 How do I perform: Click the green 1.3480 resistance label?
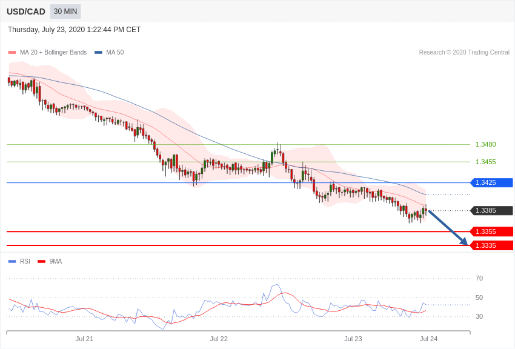486,144
